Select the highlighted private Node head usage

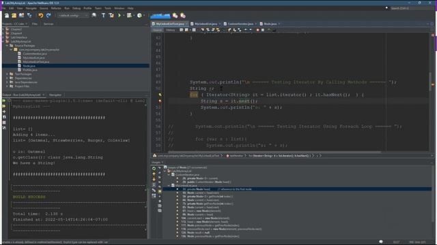tap(297, 189)
